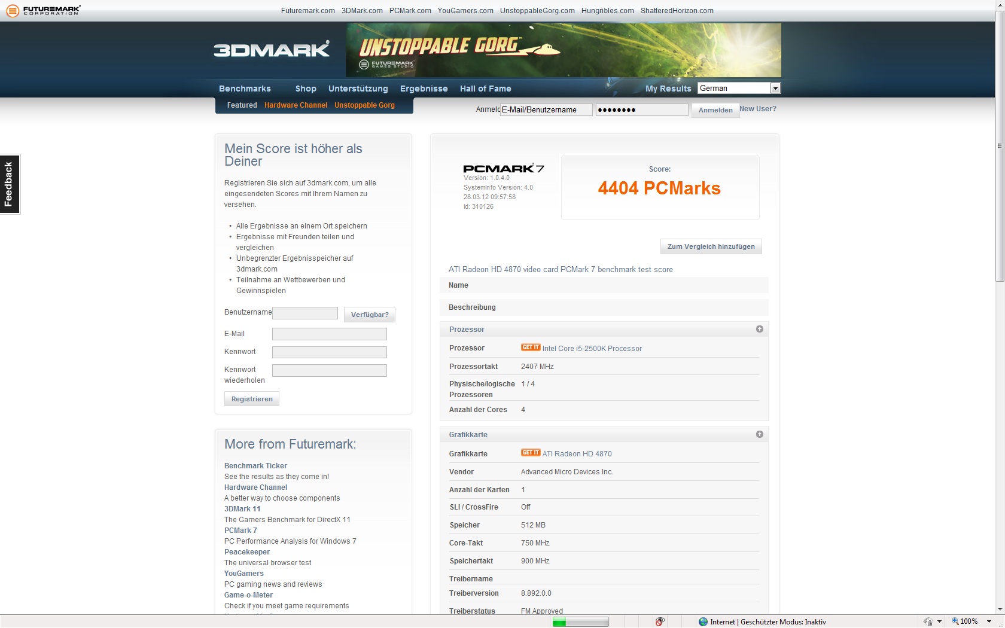Click the scrollbar up arrow
1005x628 pixels.
tap(1000, 5)
